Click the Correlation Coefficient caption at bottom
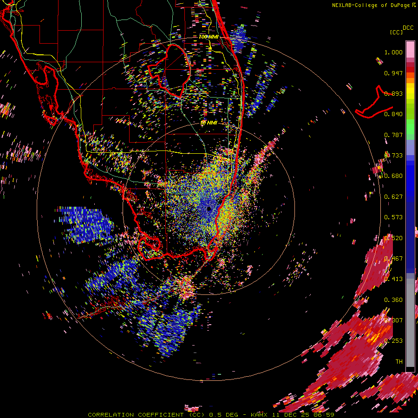This screenshot has width=418, height=418. click(x=146, y=415)
